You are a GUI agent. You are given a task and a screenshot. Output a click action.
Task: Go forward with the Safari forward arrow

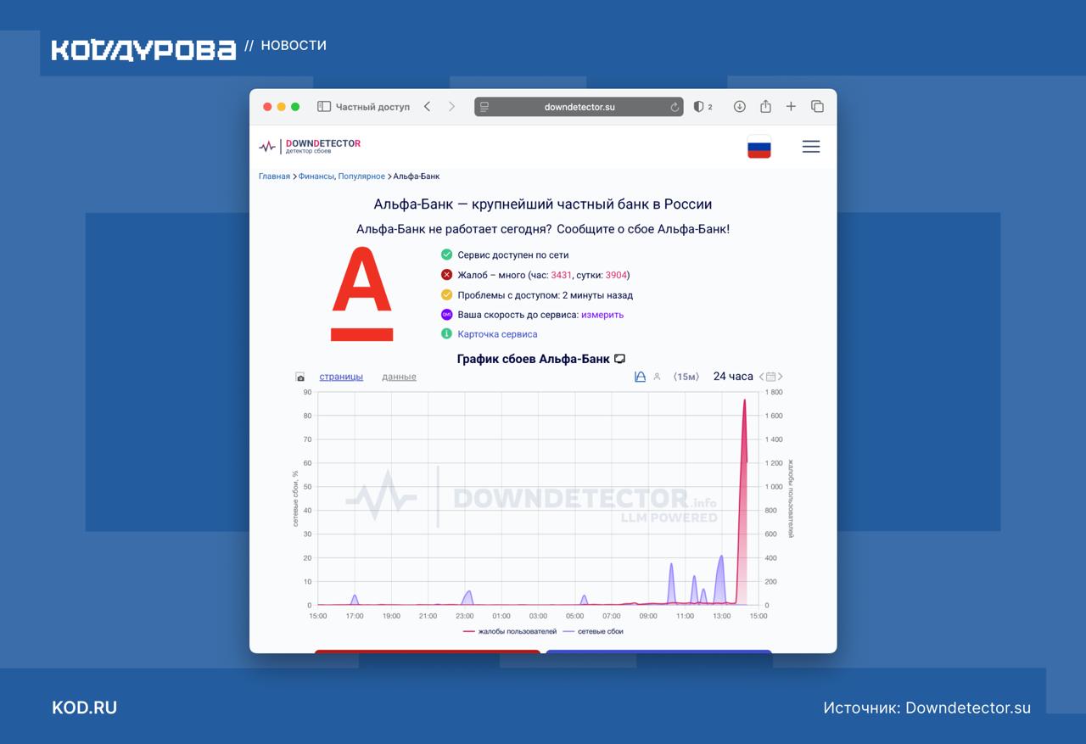pyautogui.click(x=451, y=107)
